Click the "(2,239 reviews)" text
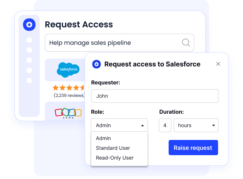 (x=69, y=95)
